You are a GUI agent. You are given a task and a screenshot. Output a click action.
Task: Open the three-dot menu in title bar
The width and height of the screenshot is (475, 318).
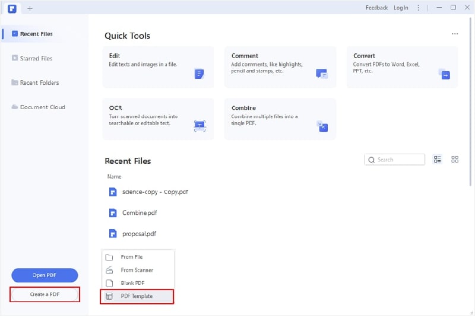click(x=419, y=8)
